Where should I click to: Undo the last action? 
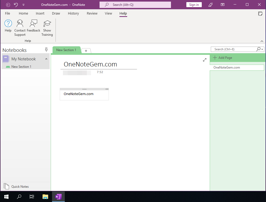coord(16,5)
